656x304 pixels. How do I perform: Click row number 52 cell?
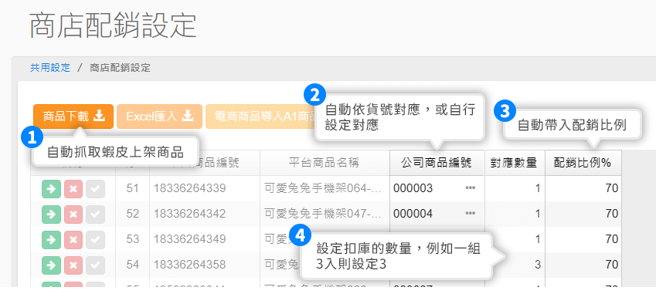pos(132,214)
